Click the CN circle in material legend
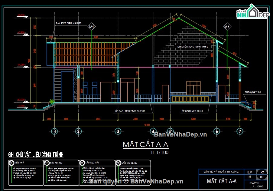This screenshot has width=273, height=191. (118, 163)
